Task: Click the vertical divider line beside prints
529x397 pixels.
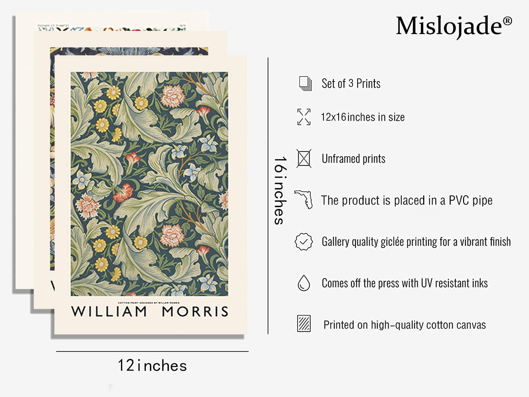Action: pos(268,196)
